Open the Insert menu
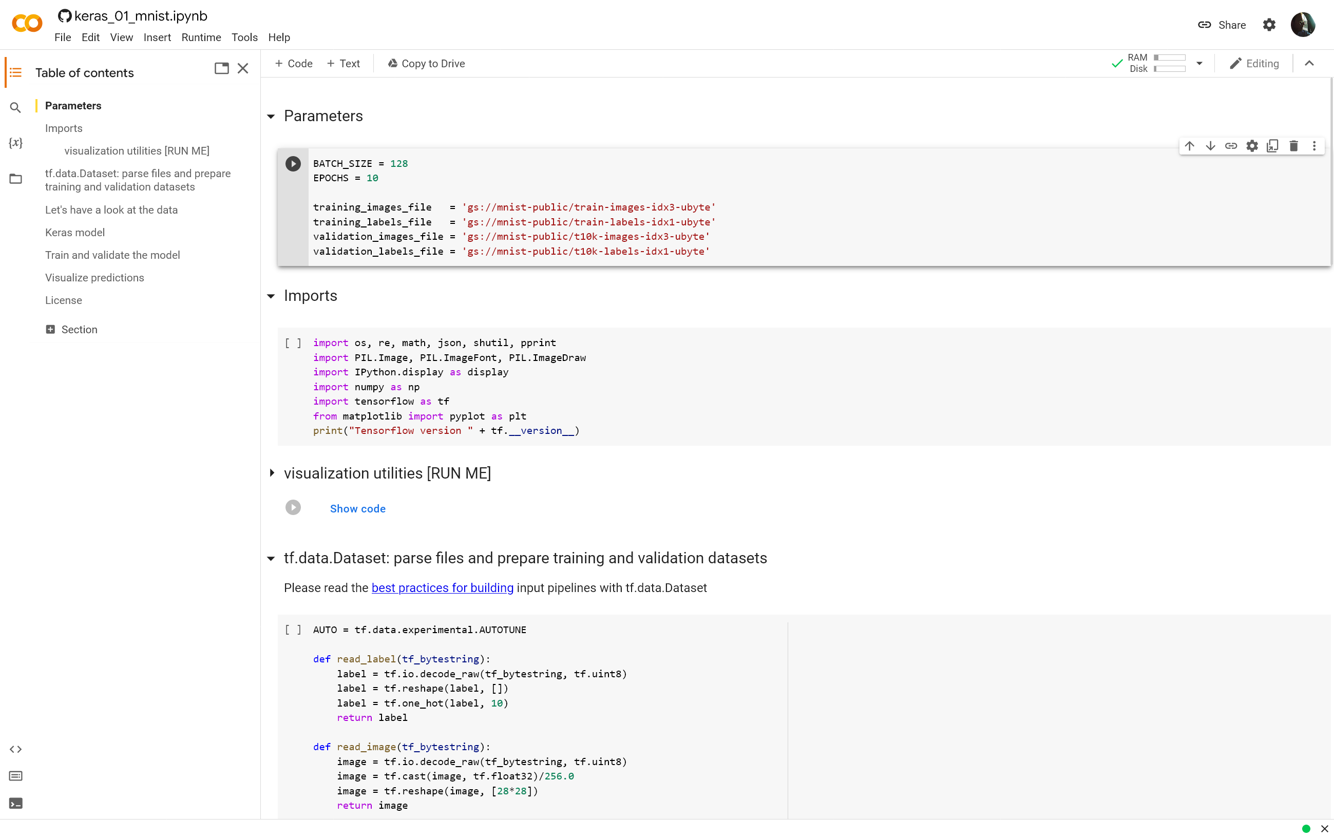Viewport: 1334px width, 838px height. coord(157,37)
